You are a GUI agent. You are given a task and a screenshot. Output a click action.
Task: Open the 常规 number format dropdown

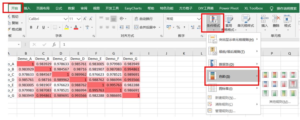[x=199, y=19]
